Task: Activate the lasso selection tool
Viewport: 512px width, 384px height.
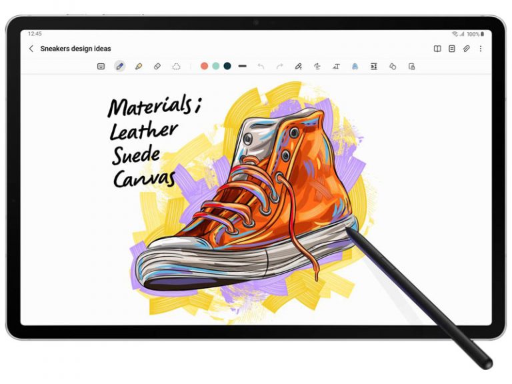Action: (x=176, y=66)
